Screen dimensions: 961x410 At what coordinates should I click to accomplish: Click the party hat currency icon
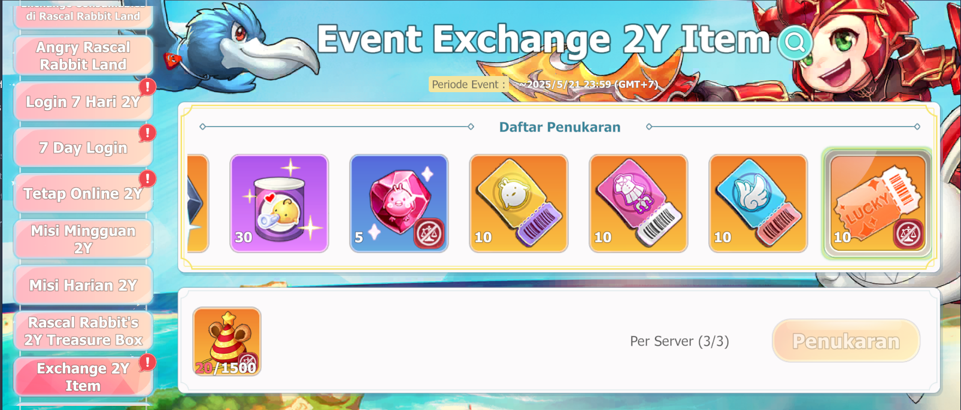pos(227,342)
